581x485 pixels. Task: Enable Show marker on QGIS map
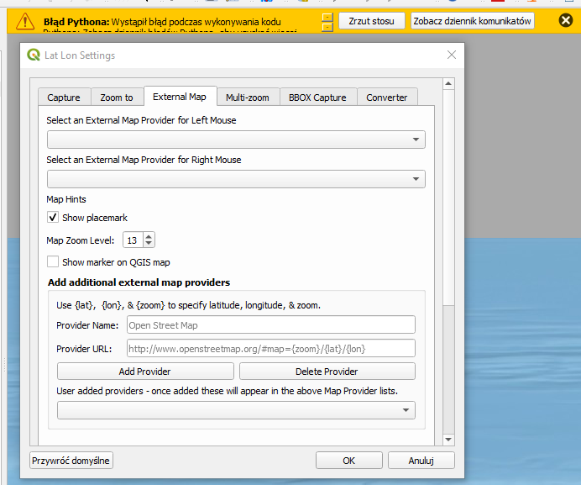[x=53, y=261]
